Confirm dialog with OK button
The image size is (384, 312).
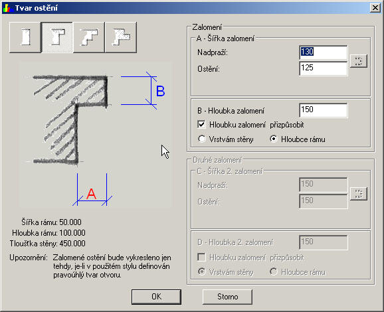coord(156,297)
